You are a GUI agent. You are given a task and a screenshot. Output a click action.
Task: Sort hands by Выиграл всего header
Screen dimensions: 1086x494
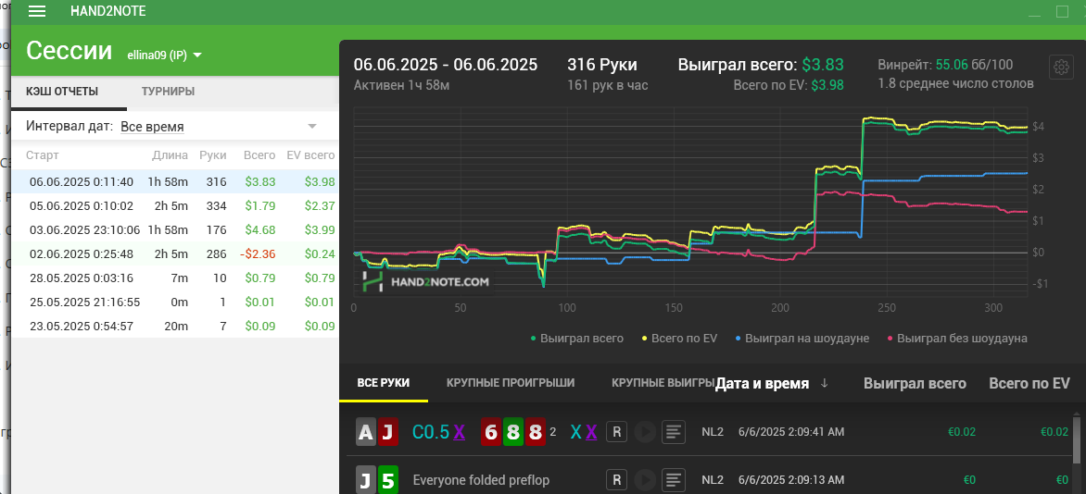point(915,383)
